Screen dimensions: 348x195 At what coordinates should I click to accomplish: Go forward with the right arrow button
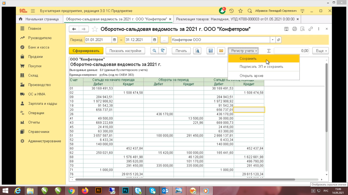(84, 29)
